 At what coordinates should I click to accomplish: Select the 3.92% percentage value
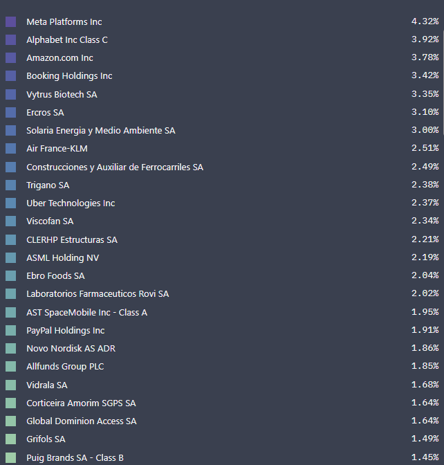(x=425, y=39)
